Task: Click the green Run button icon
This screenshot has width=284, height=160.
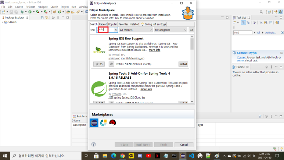Action: coord(30,12)
